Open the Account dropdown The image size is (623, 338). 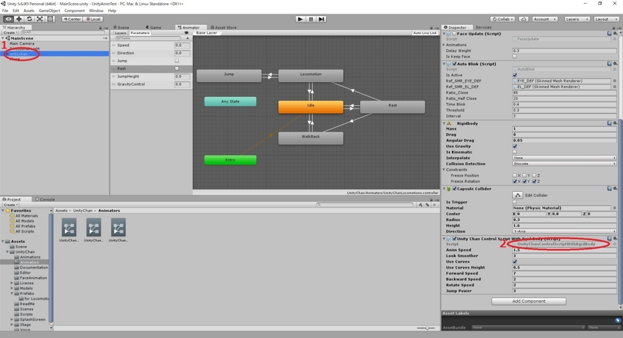point(545,19)
